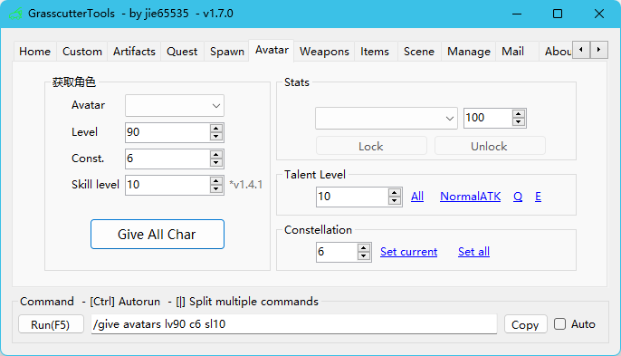Open the Avatar dropdown list
The height and width of the screenshot is (356, 621).
point(175,105)
